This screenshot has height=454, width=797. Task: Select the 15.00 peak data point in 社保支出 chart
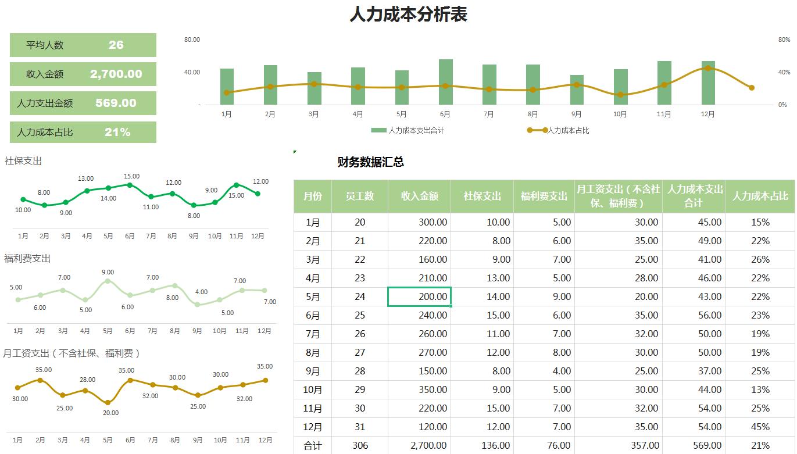[x=129, y=185]
